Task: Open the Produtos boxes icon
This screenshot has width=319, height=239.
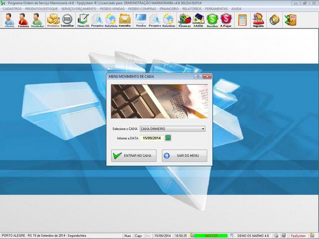Action: (53, 20)
